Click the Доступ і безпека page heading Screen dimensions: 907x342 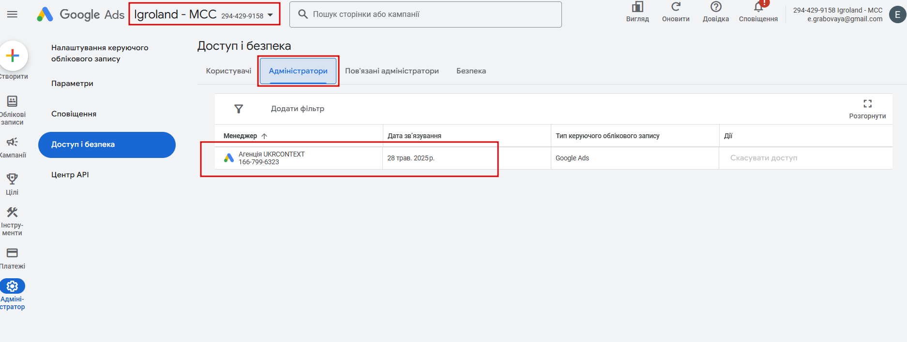click(x=244, y=46)
